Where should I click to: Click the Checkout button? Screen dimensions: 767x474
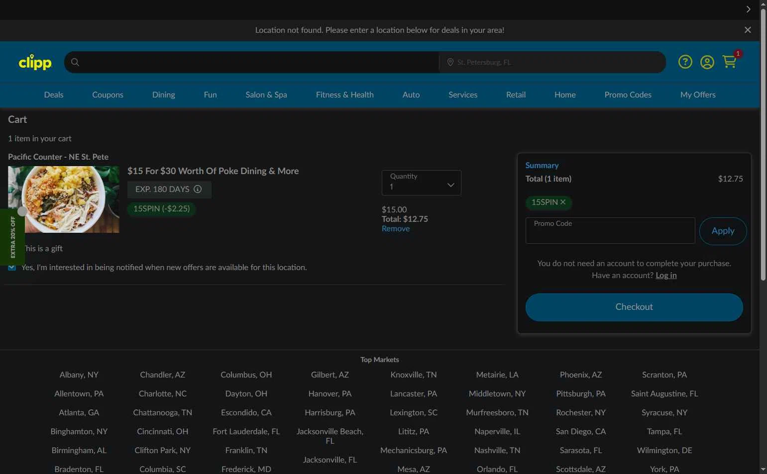point(634,307)
